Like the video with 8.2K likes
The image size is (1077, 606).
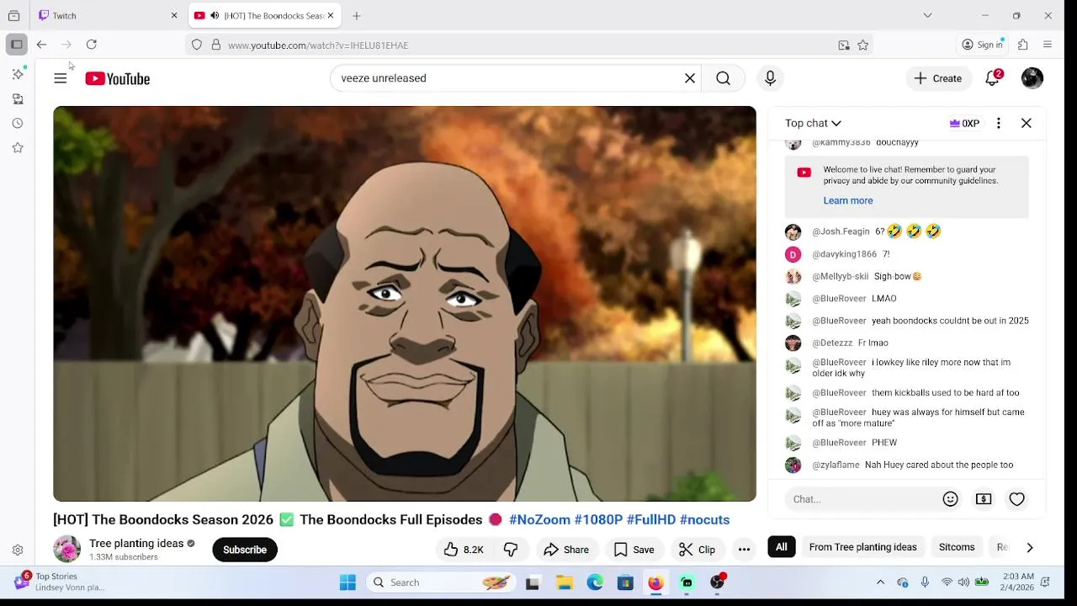[464, 550]
